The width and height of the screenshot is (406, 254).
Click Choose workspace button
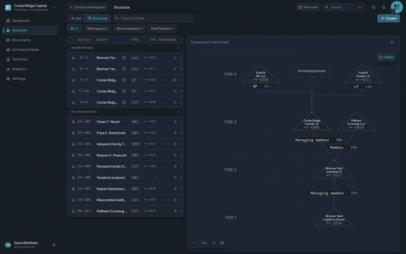[87, 7]
